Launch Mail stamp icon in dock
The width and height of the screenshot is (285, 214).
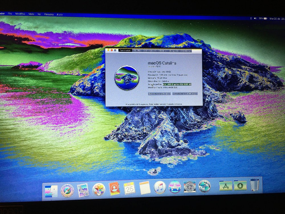click(x=83, y=190)
